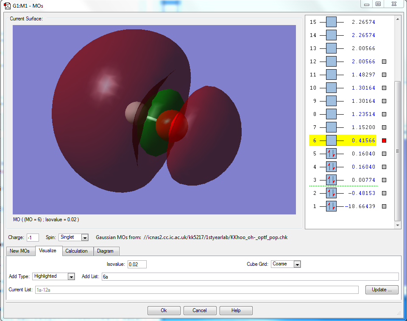Open the New MOs tab
407x321 pixels.
coord(20,251)
